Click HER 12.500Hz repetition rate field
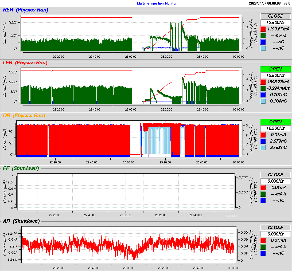The width and height of the screenshot is (292, 271). (275, 23)
